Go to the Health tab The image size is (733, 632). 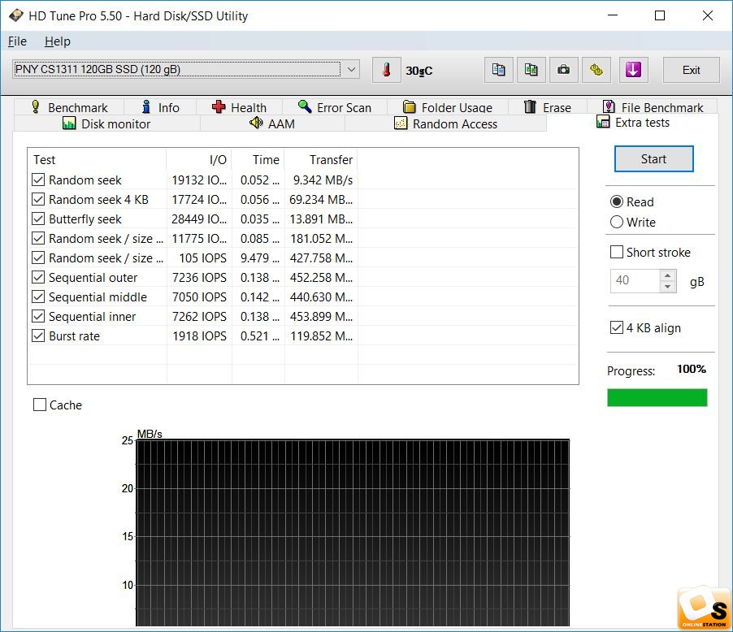[x=240, y=107]
